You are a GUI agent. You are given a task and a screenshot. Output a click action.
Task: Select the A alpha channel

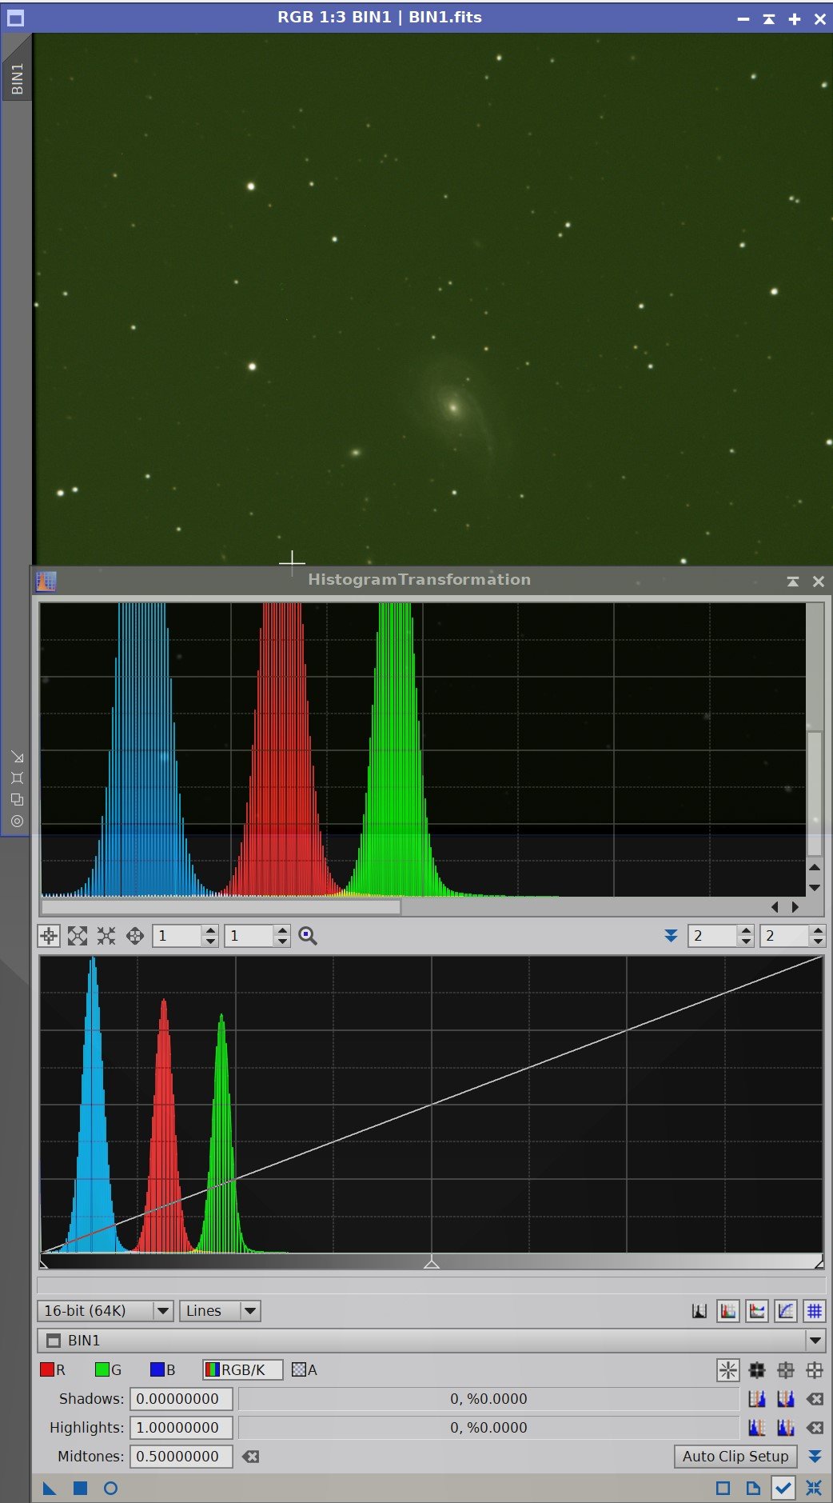click(x=305, y=1370)
